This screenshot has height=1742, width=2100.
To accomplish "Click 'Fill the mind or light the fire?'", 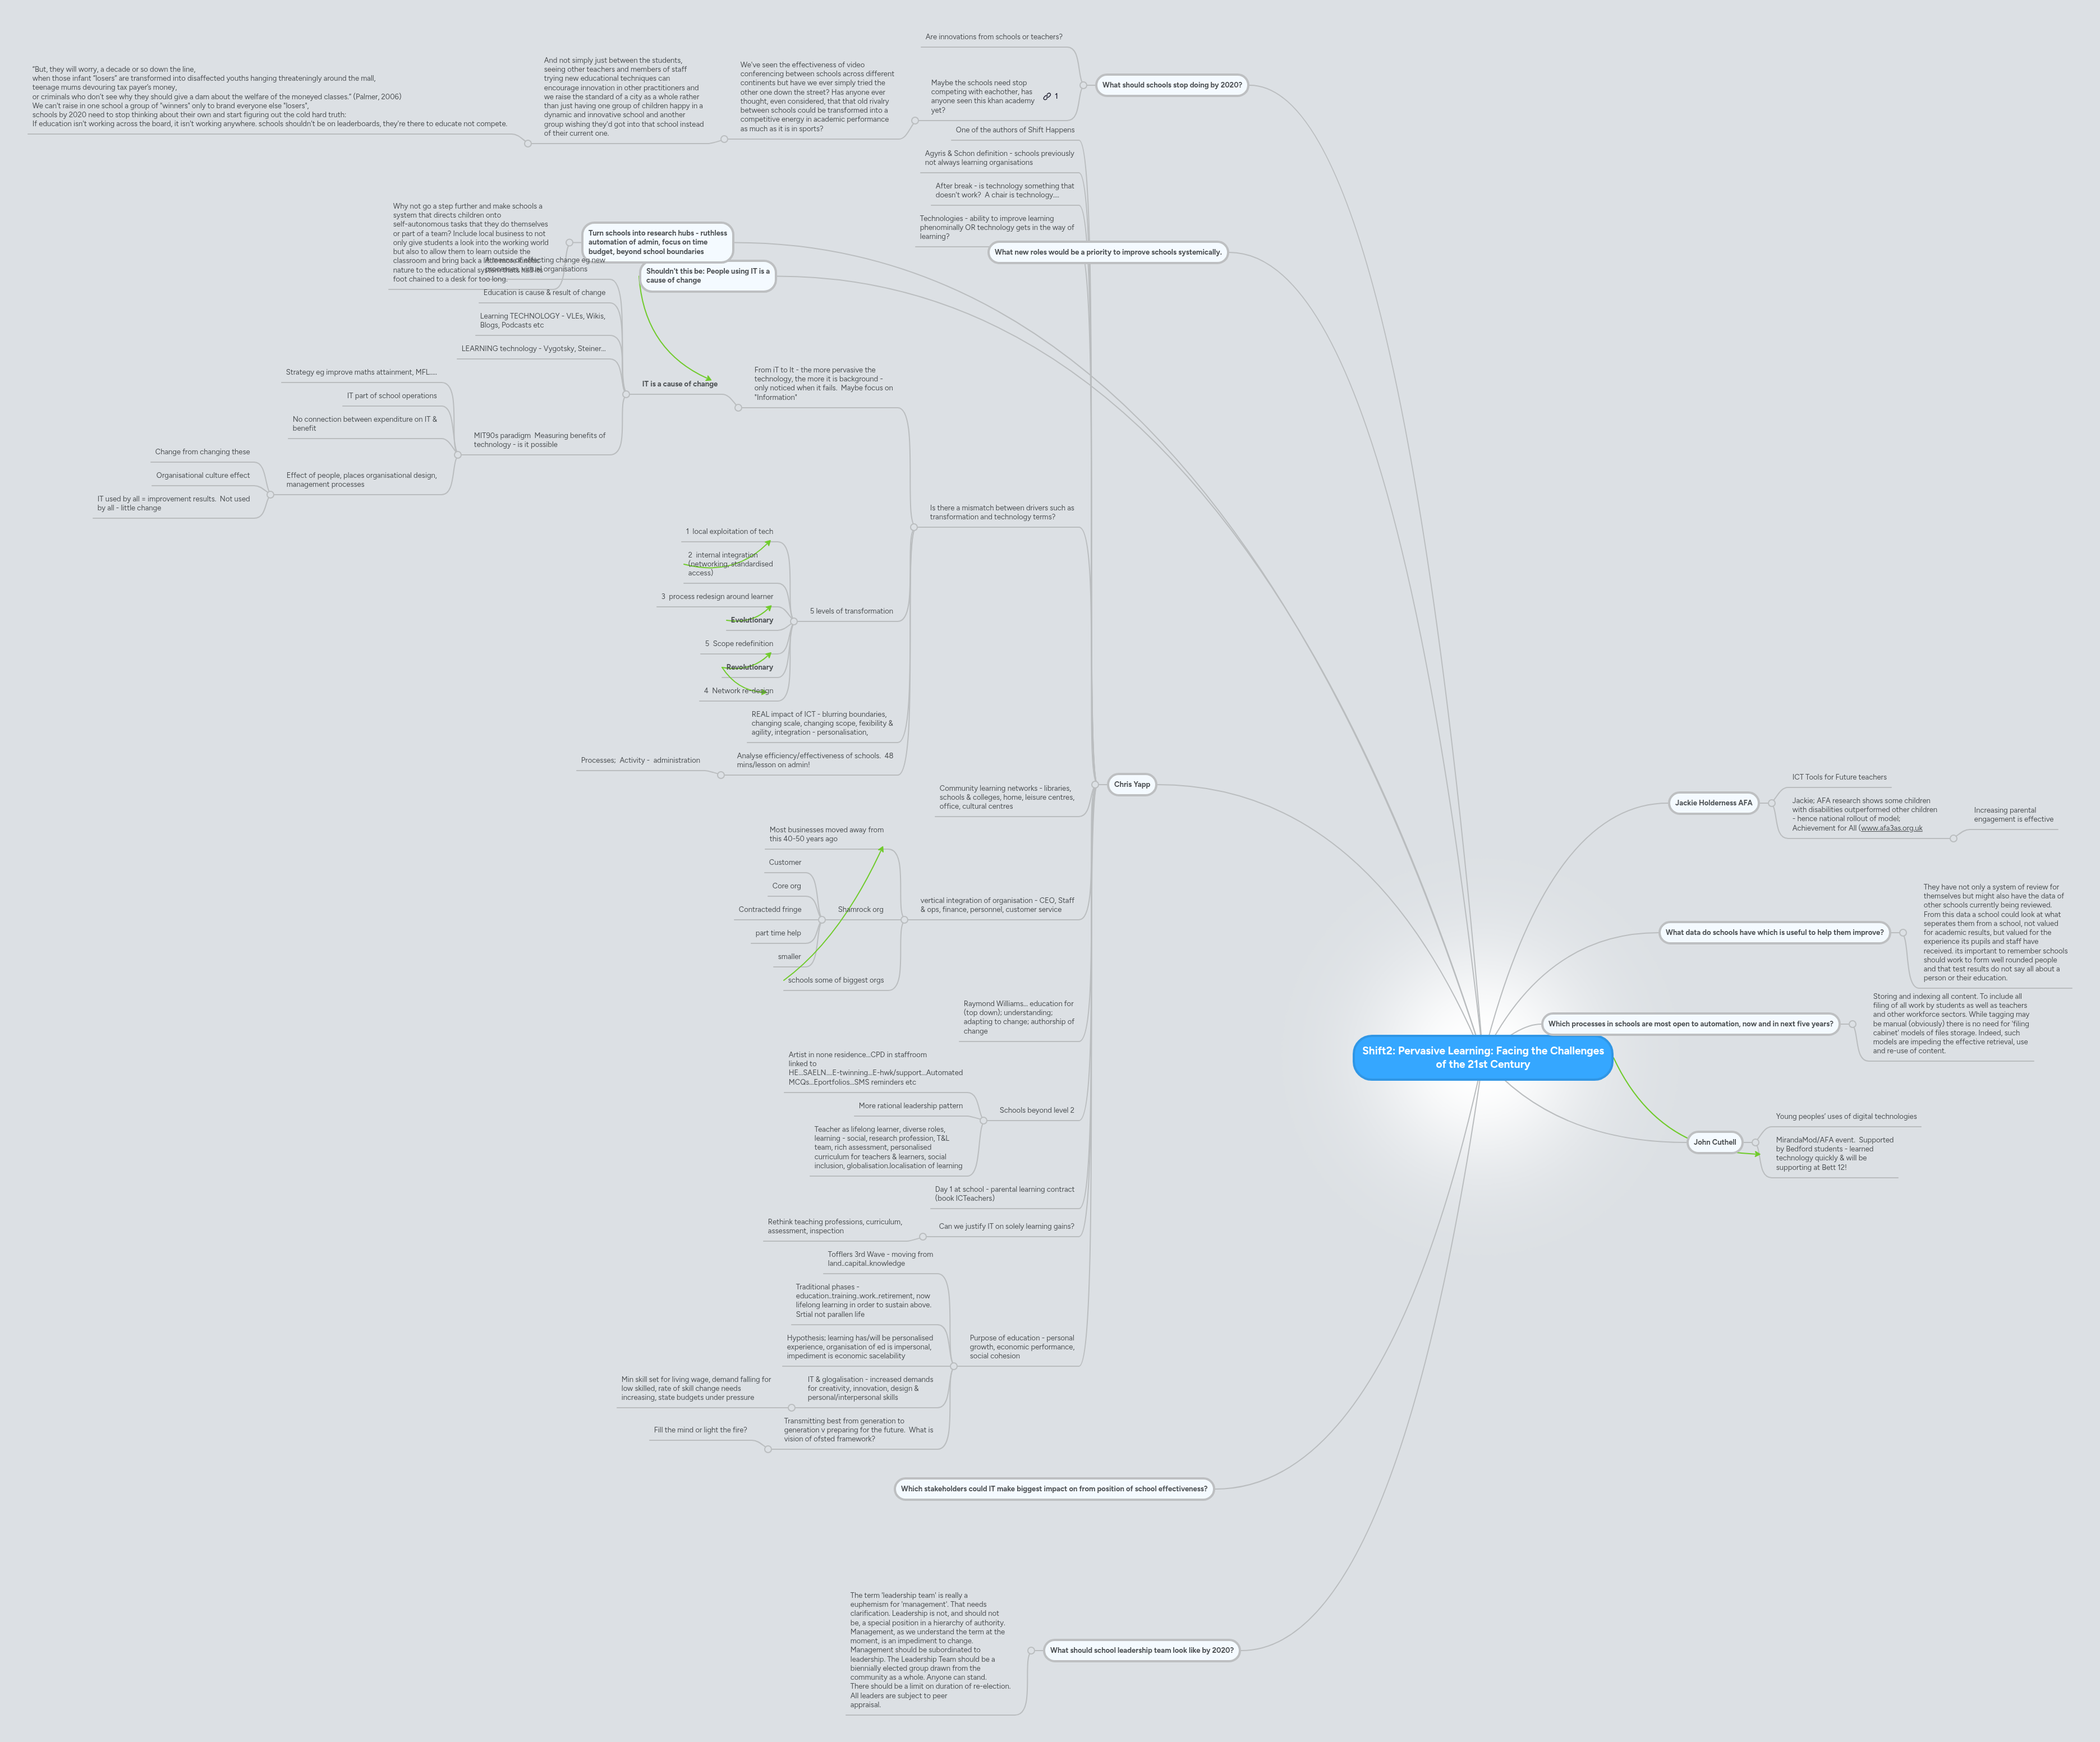I will click(x=700, y=1430).
